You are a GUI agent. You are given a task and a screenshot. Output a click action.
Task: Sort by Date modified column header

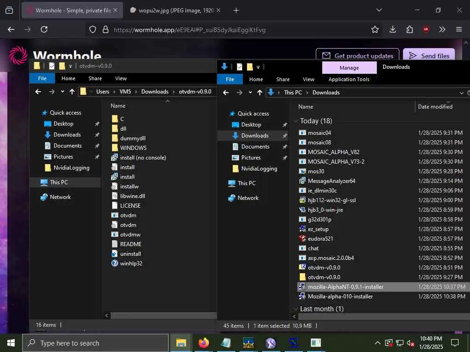point(435,106)
